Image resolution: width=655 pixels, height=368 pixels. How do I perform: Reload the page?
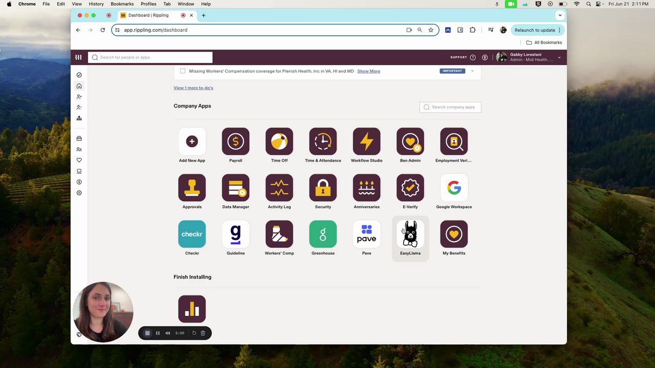(102, 30)
